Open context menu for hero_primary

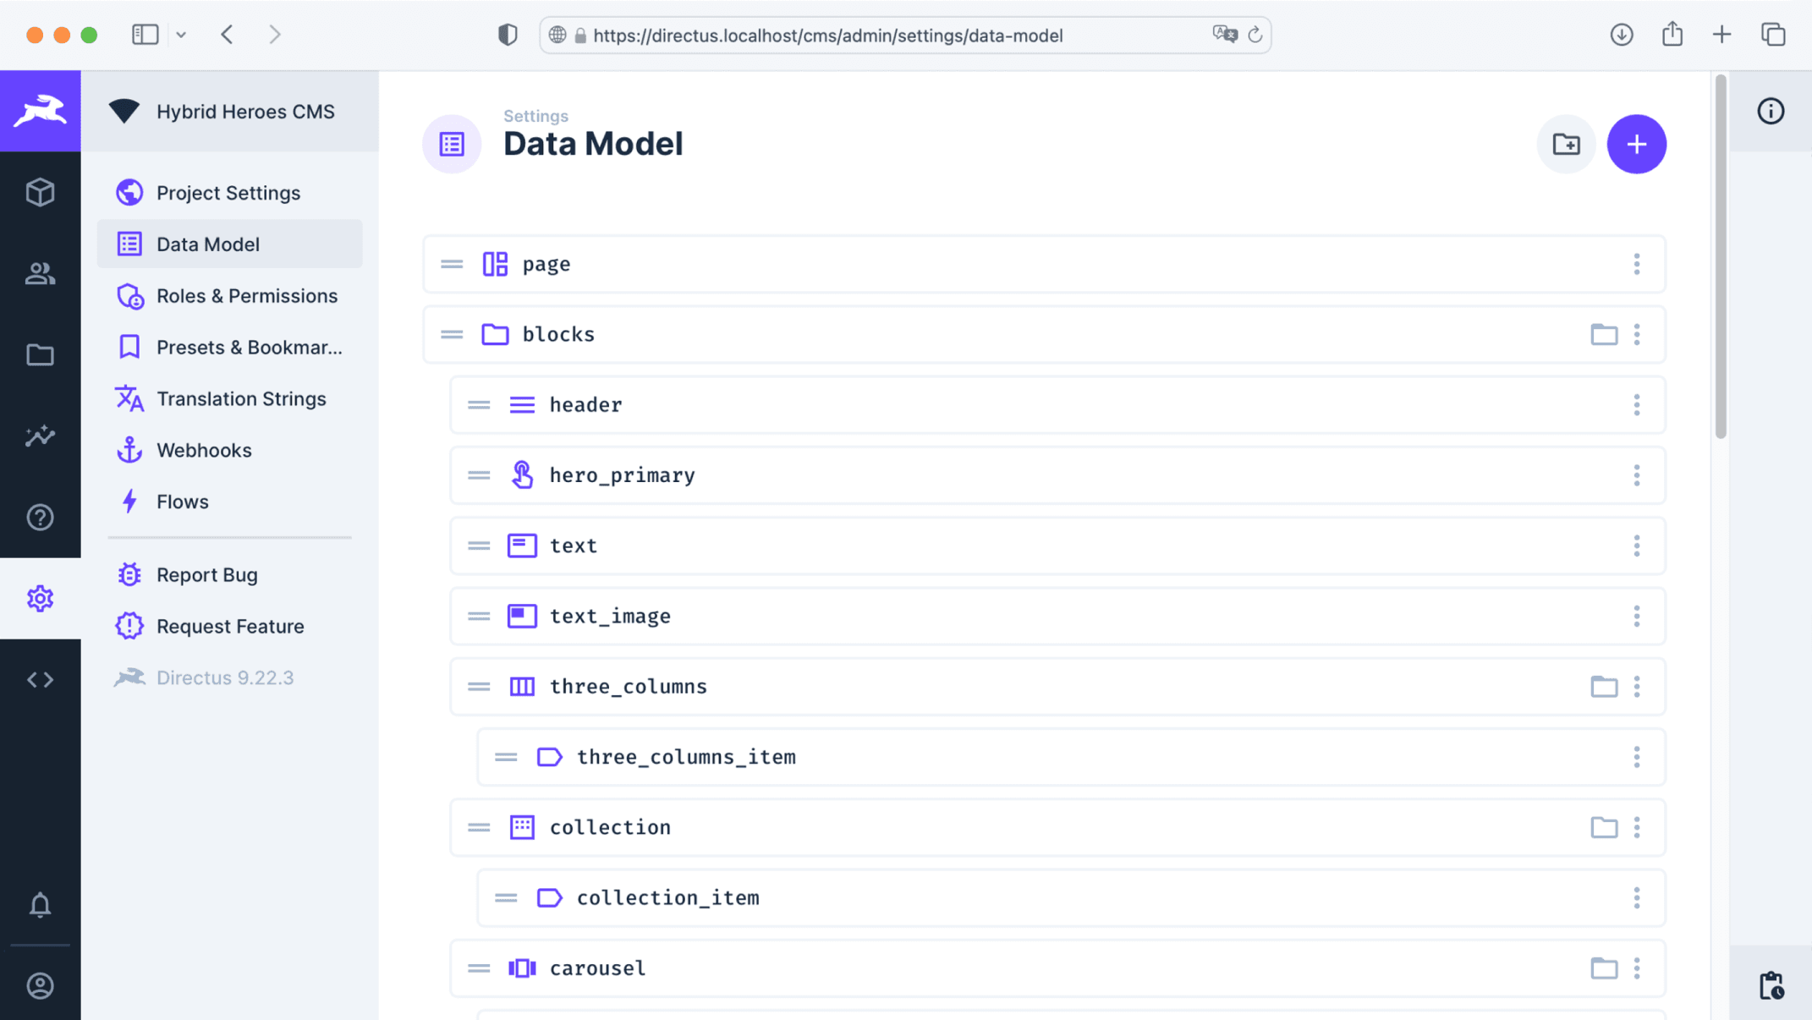coord(1637,475)
